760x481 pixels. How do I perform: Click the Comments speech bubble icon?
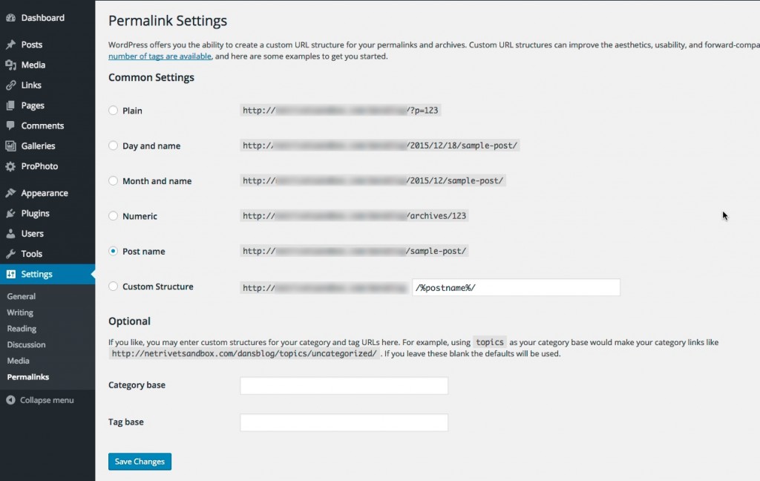point(10,125)
